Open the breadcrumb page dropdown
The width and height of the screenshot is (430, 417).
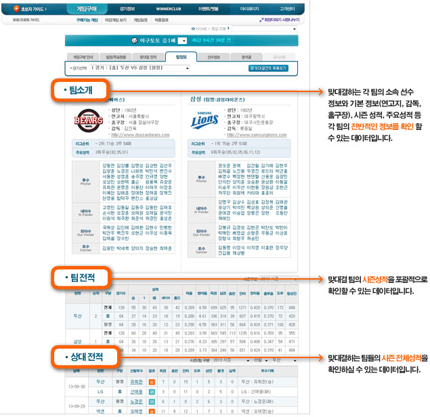(264, 28)
